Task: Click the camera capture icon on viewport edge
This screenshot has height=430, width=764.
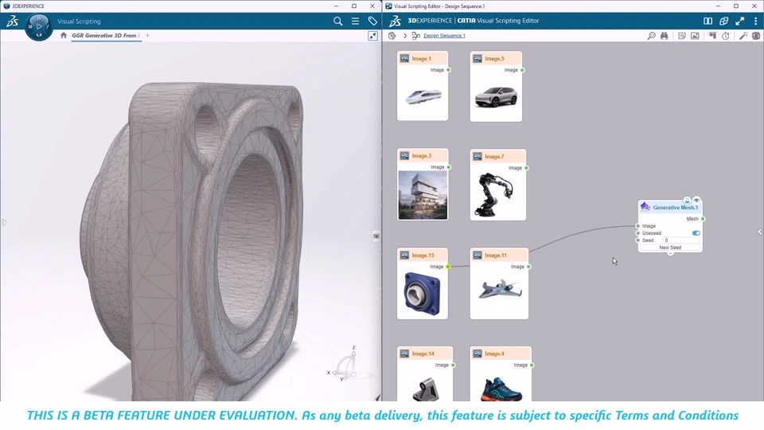Action: point(376,236)
